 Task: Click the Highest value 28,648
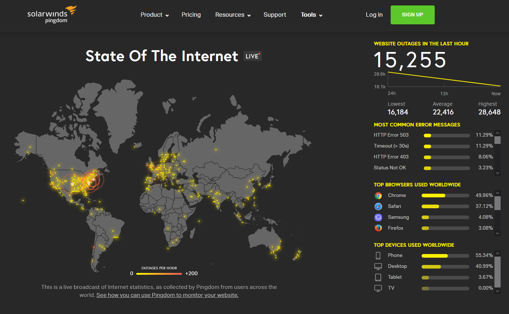489,112
